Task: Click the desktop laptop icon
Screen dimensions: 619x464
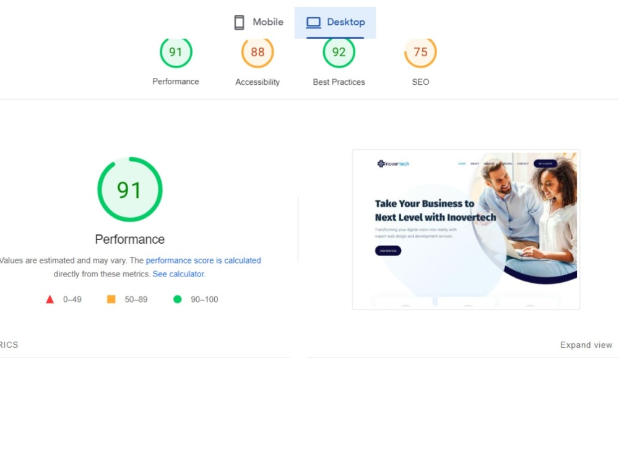Action: [313, 22]
